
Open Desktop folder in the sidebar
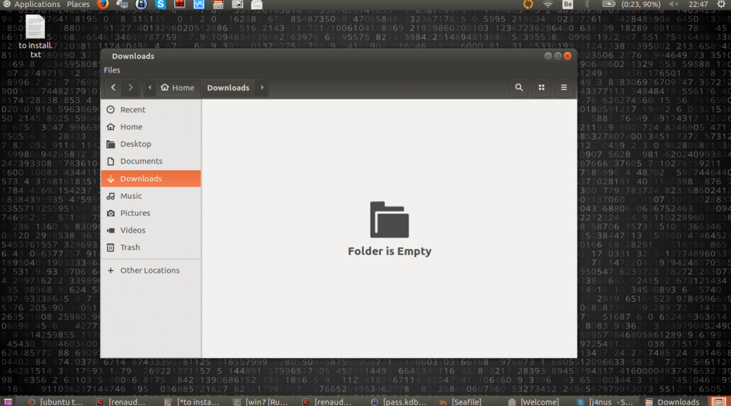[x=151, y=144]
